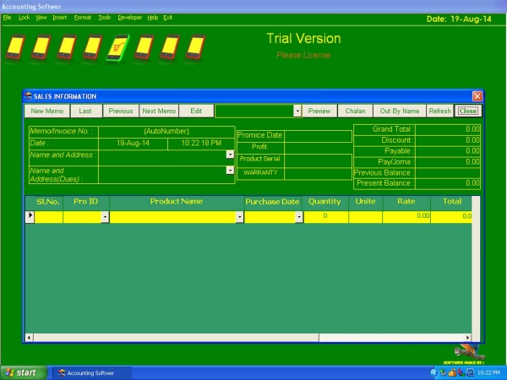
Task: Select the current row record selector arrow
Action: pos(30,216)
